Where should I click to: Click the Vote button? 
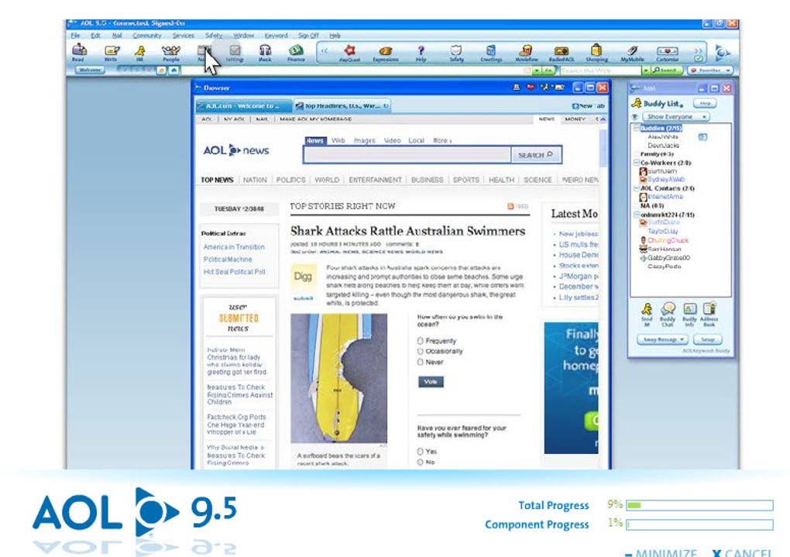point(431,382)
